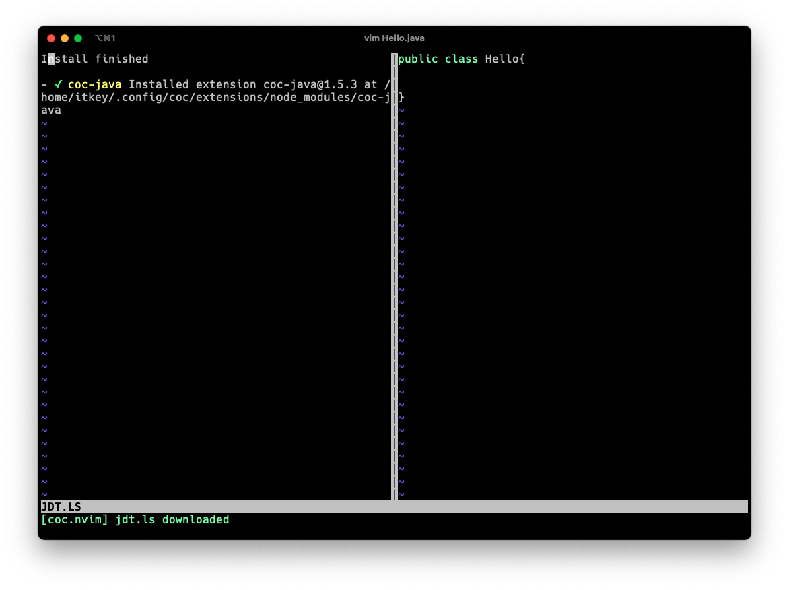The image size is (789, 590).
Task: Click the 'Hello{' class name
Action: [505, 59]
